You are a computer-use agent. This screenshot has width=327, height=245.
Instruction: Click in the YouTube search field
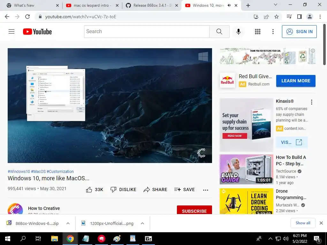[x=147, y=32]
